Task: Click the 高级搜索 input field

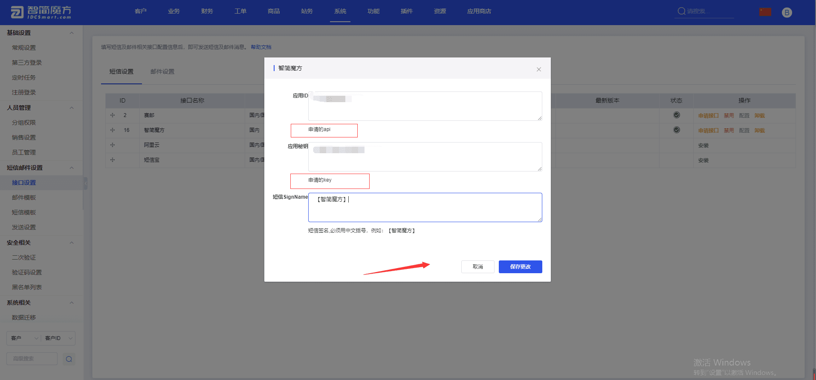Action: (32, 359)
